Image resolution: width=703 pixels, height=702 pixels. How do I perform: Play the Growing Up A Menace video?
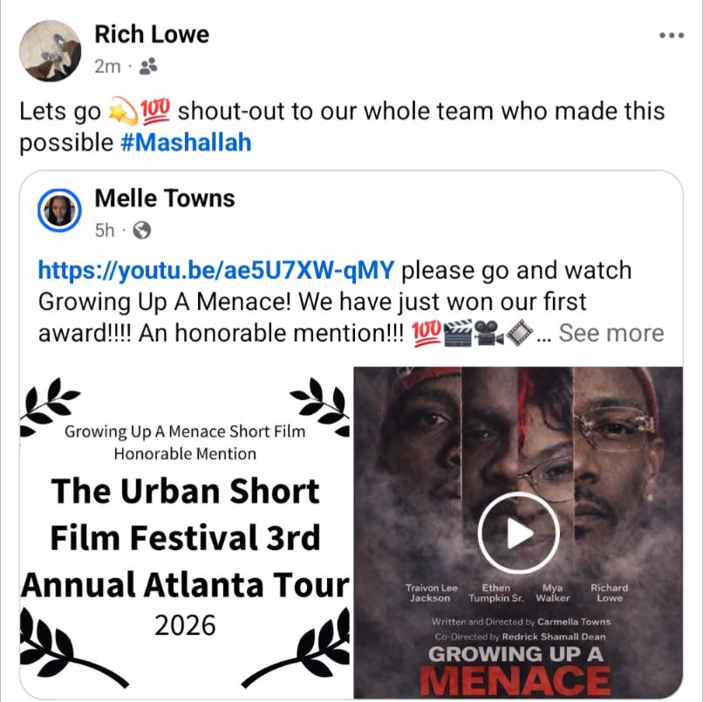tap(518, 533)
